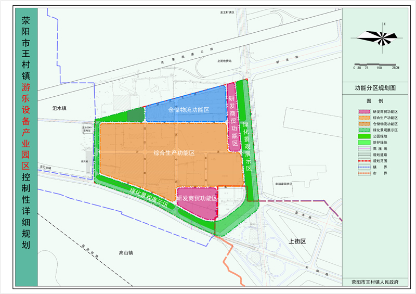The height and width of the screenshot is (294, 416).
Task: Select the 高压线 line symbol in legend
Action: click(363, 148)
